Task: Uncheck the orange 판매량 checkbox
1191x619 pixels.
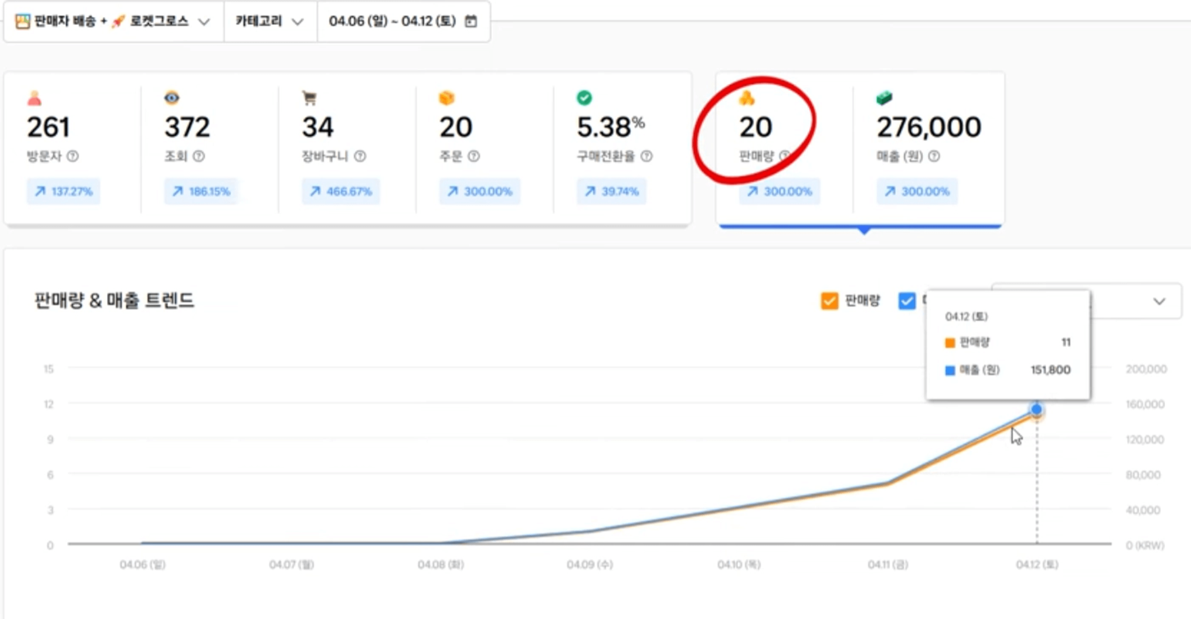Action: [829, 301]
